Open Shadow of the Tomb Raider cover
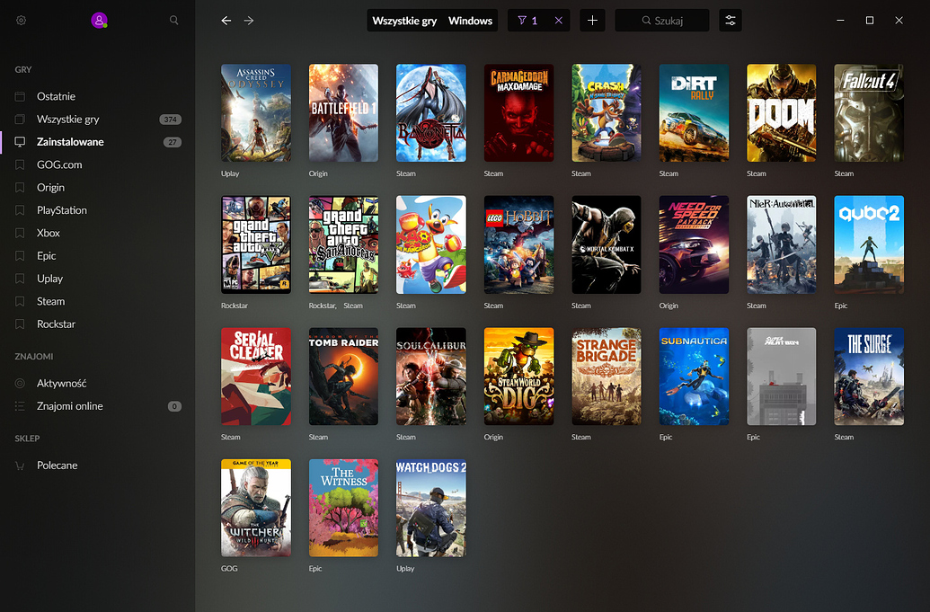Viewport: 930px width, 612px height. point(343,377)
